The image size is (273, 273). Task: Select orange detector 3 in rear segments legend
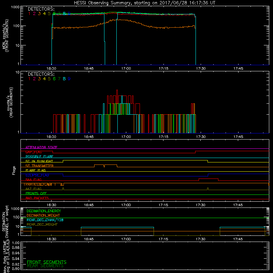point(39,79)
